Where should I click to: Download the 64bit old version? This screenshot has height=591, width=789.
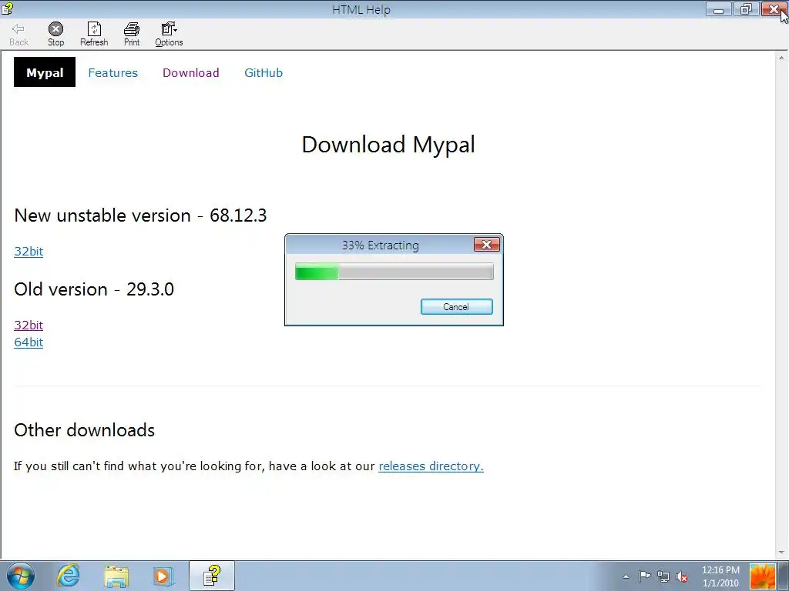[29, 342]
